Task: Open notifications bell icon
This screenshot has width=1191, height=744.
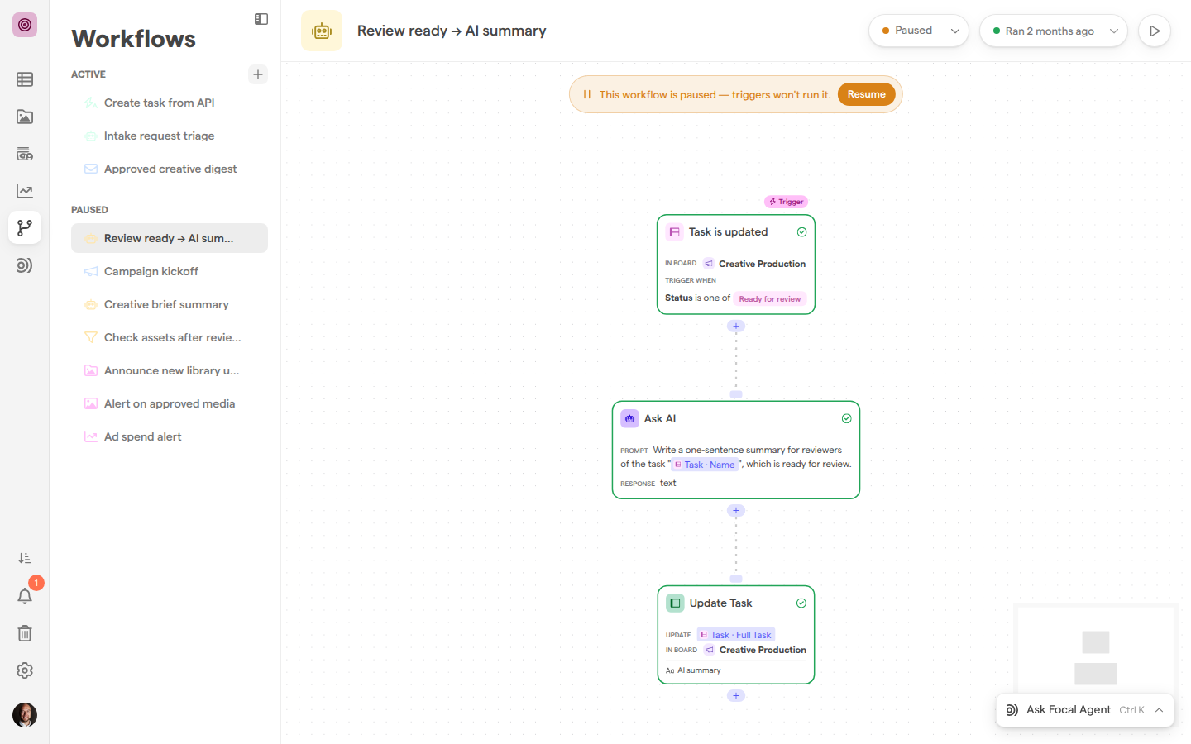Action: coord(25,596)
